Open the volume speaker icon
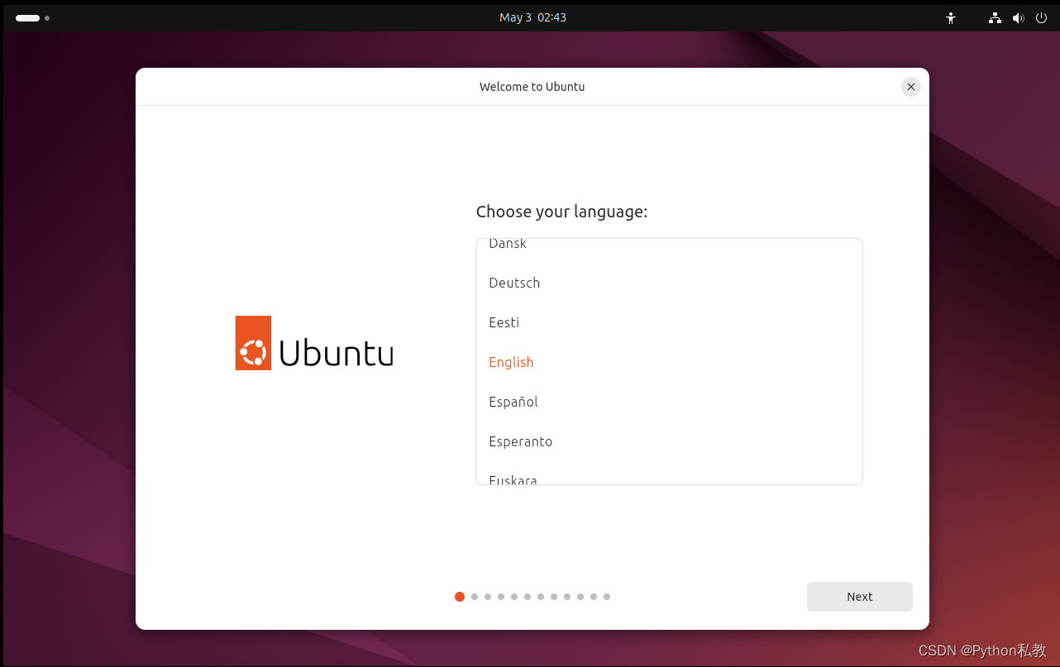 [1018, 17]
